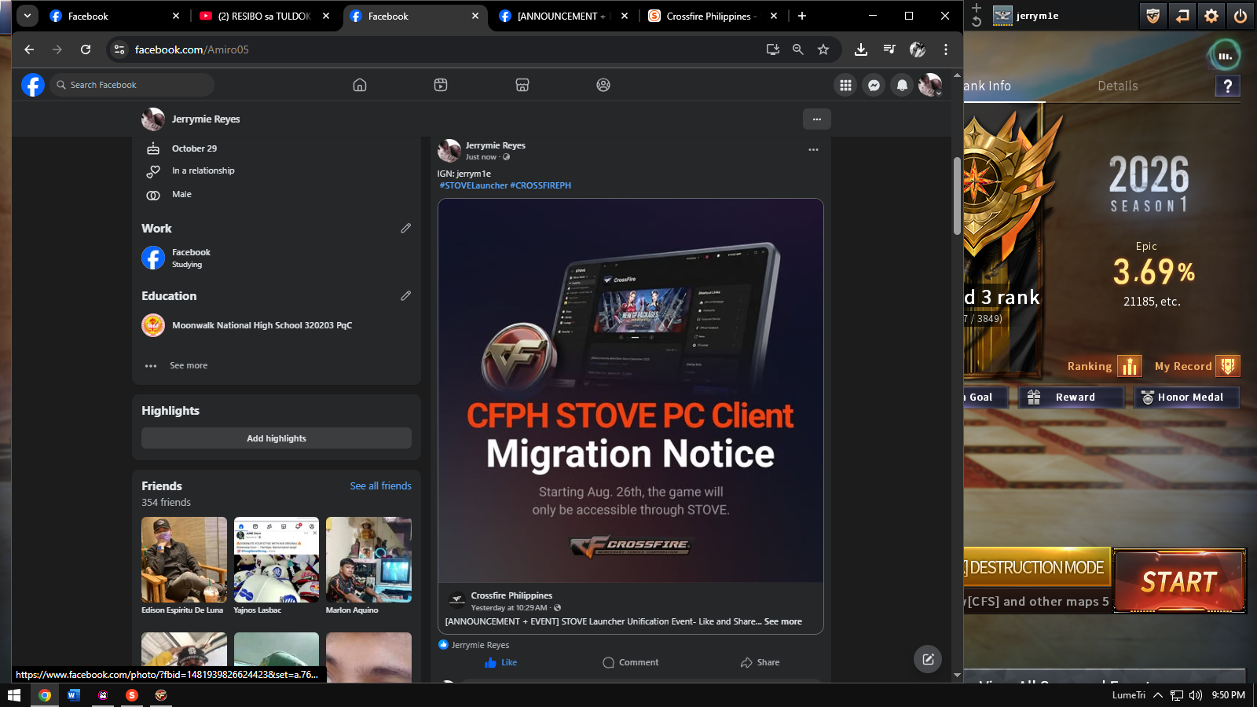Show hidden system tray icons
This screenshot has width=1257, height=707.
[1157, 695]
